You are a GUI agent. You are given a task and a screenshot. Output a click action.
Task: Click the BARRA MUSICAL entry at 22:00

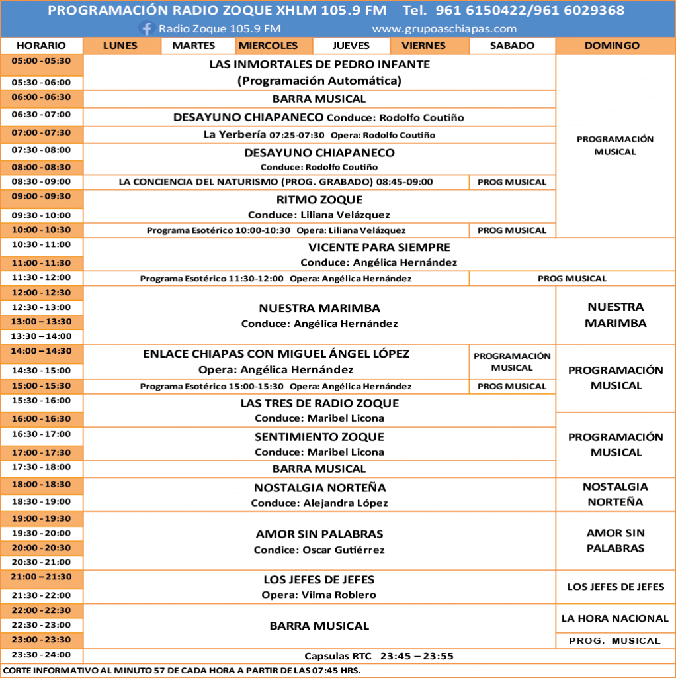(319, 626)
